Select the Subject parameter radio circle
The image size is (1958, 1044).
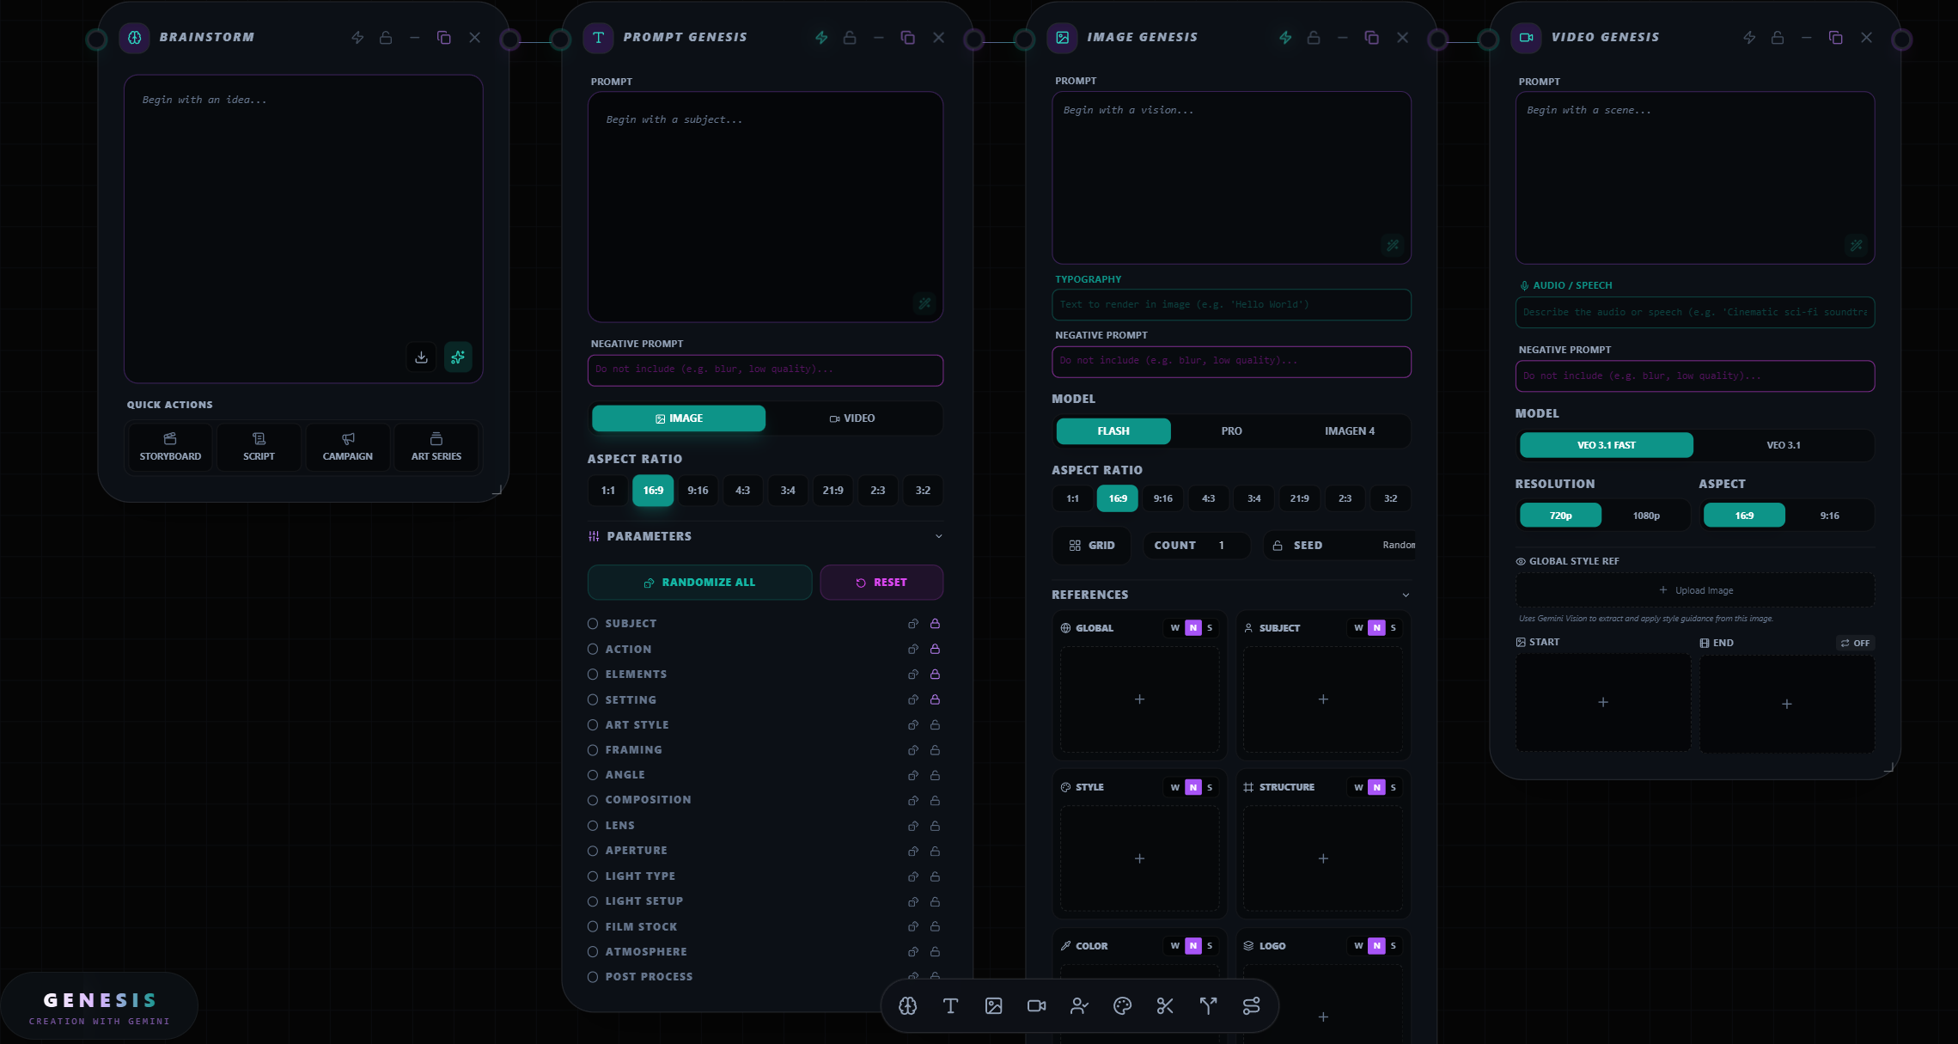pos(593,624)
